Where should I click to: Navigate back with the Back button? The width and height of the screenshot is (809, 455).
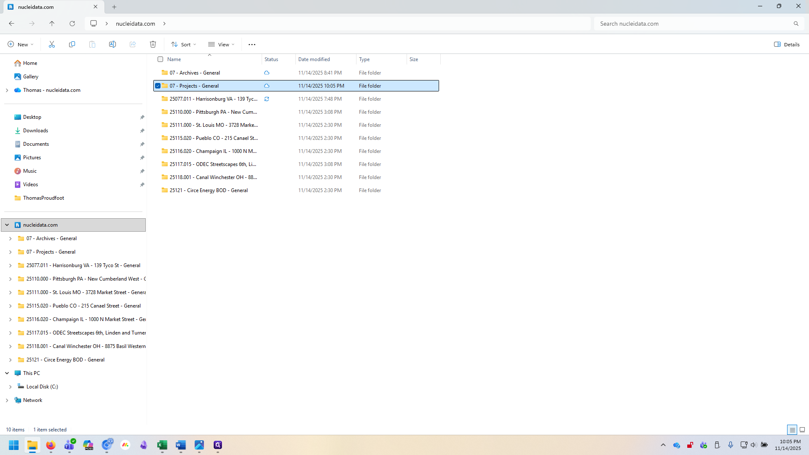point(11,24)
